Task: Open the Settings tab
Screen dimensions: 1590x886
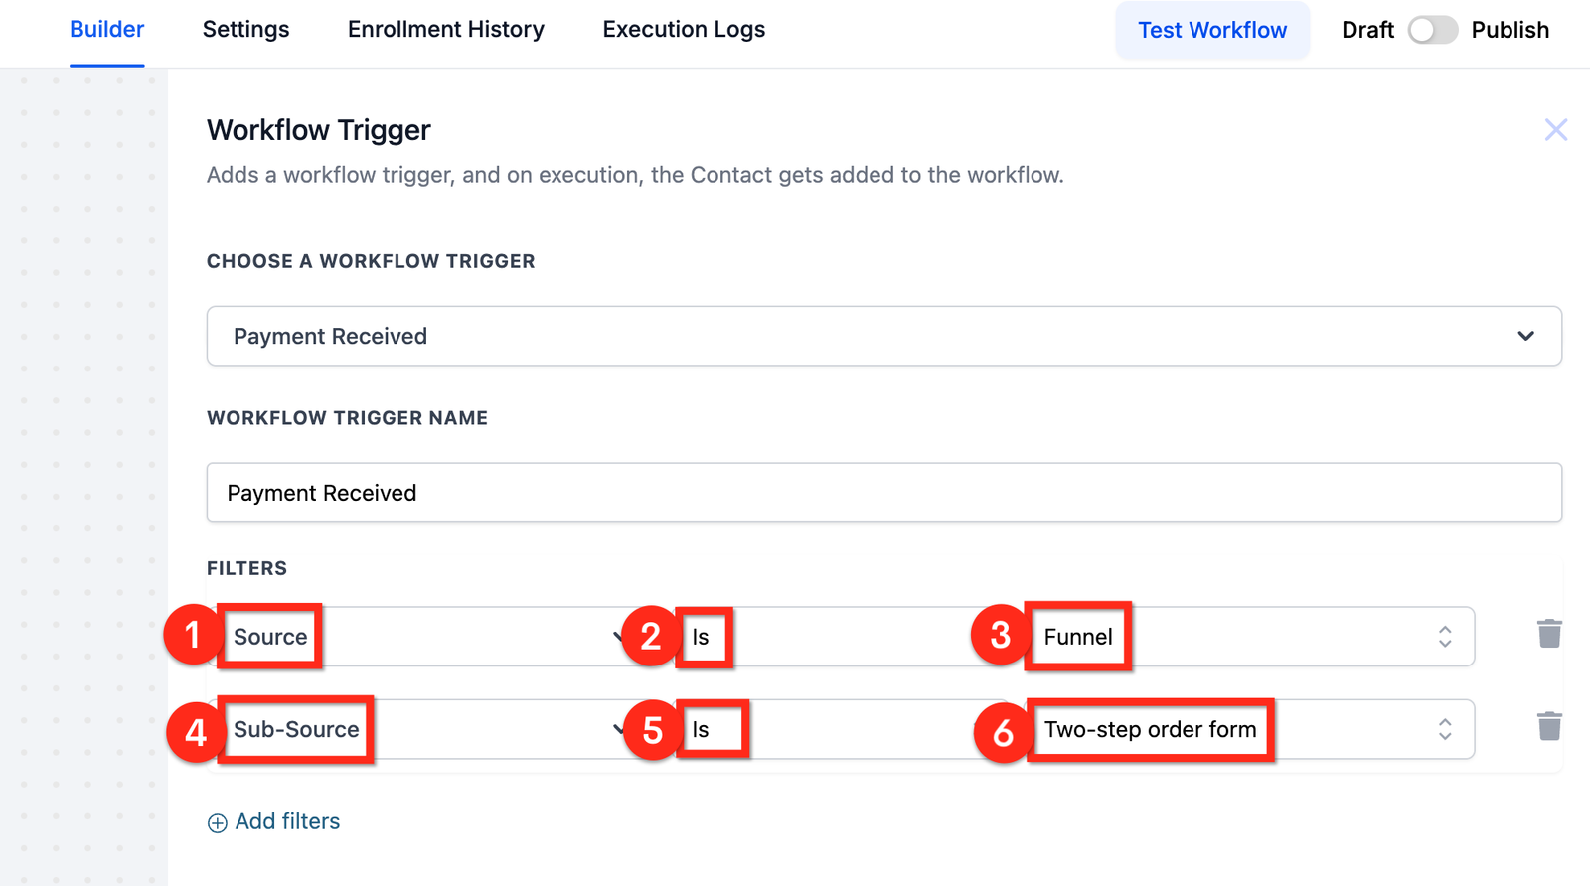Action: pos(245,30)
